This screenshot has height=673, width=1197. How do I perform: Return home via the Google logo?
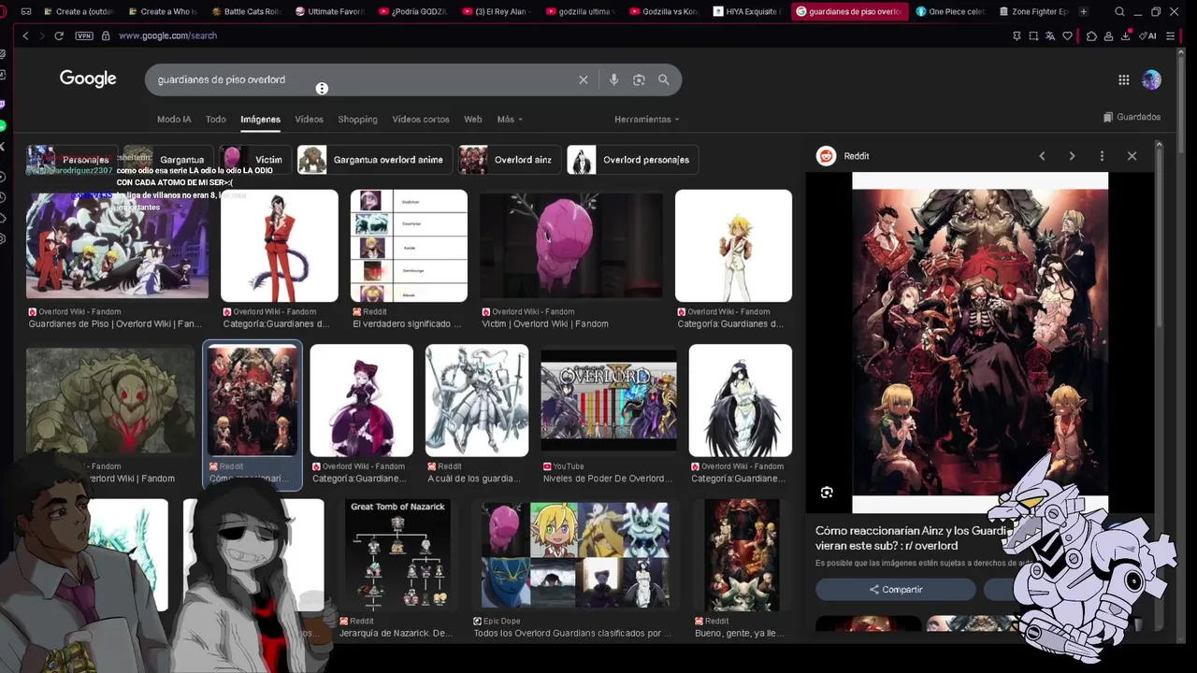click(x=88, y=79)
